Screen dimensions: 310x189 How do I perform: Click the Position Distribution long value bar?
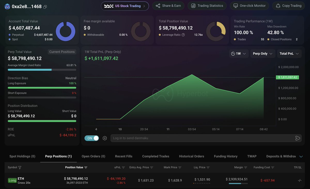(42, 121)
